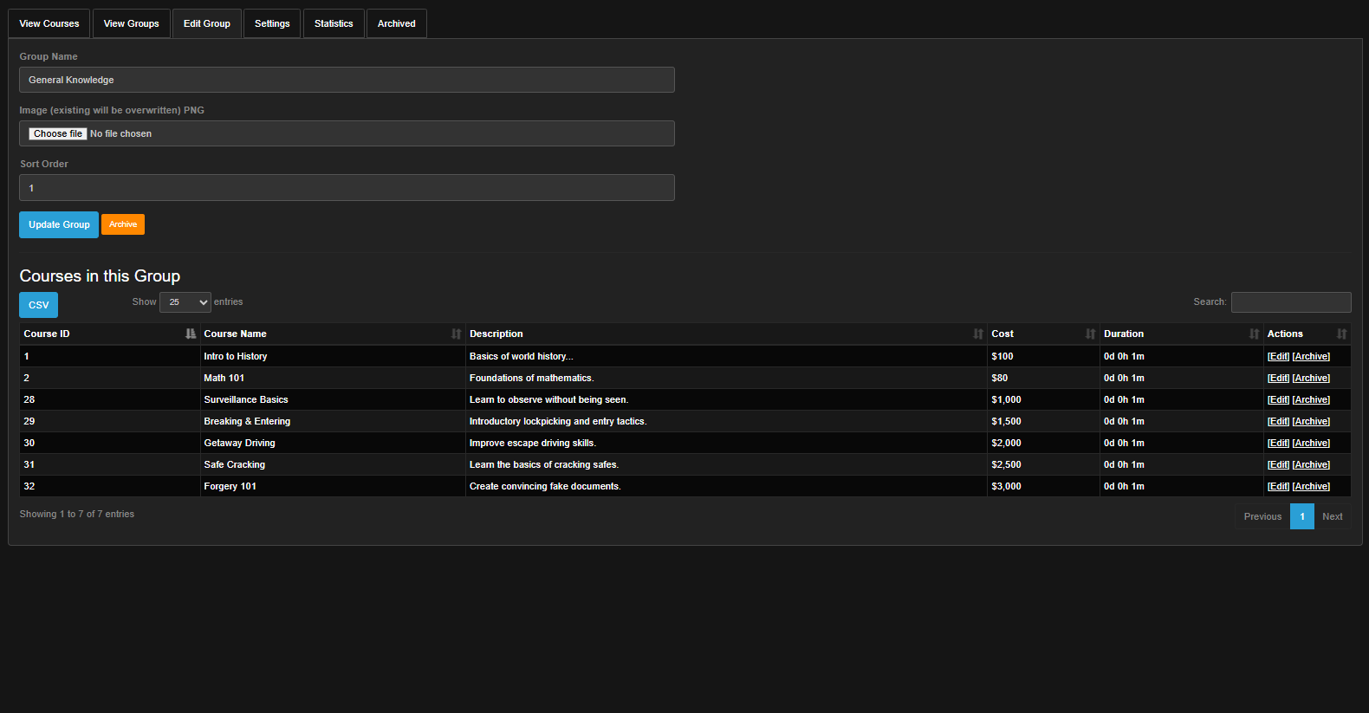Sort by Description column arrows
1369x713 pixels.
[977, 334]
